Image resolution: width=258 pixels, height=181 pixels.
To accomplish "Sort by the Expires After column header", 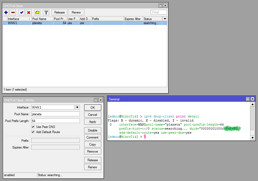I will click(x=133, y=19).
